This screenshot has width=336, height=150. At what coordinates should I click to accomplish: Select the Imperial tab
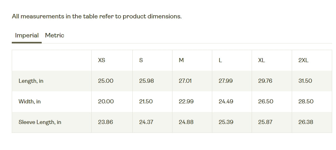coord(27,36)
